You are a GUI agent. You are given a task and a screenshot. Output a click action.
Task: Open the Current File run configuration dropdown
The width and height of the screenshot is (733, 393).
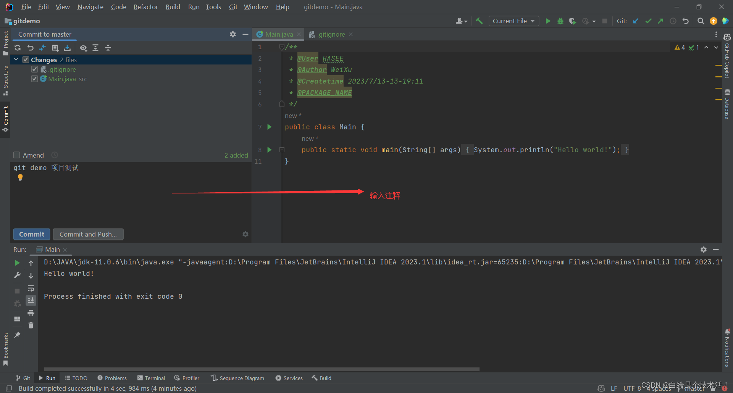[x=514, y=21]
